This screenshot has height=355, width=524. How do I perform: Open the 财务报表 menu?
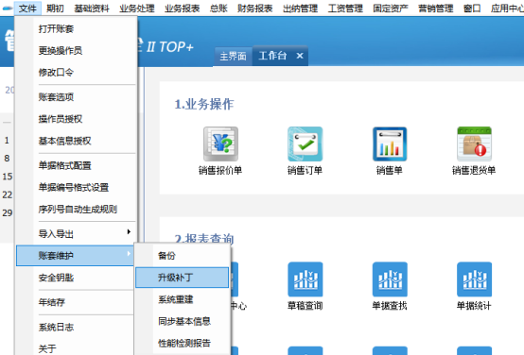click(255, 8)
